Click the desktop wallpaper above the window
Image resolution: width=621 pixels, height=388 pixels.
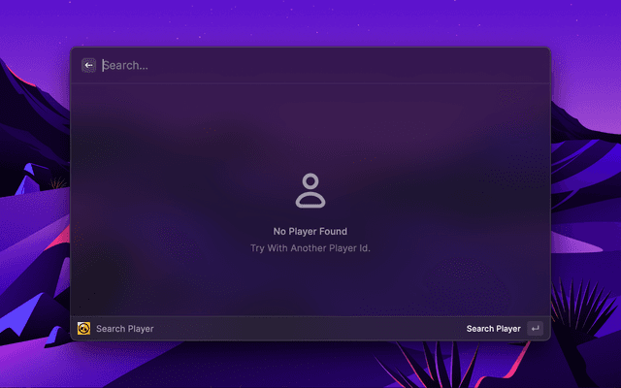pos(310,21)
